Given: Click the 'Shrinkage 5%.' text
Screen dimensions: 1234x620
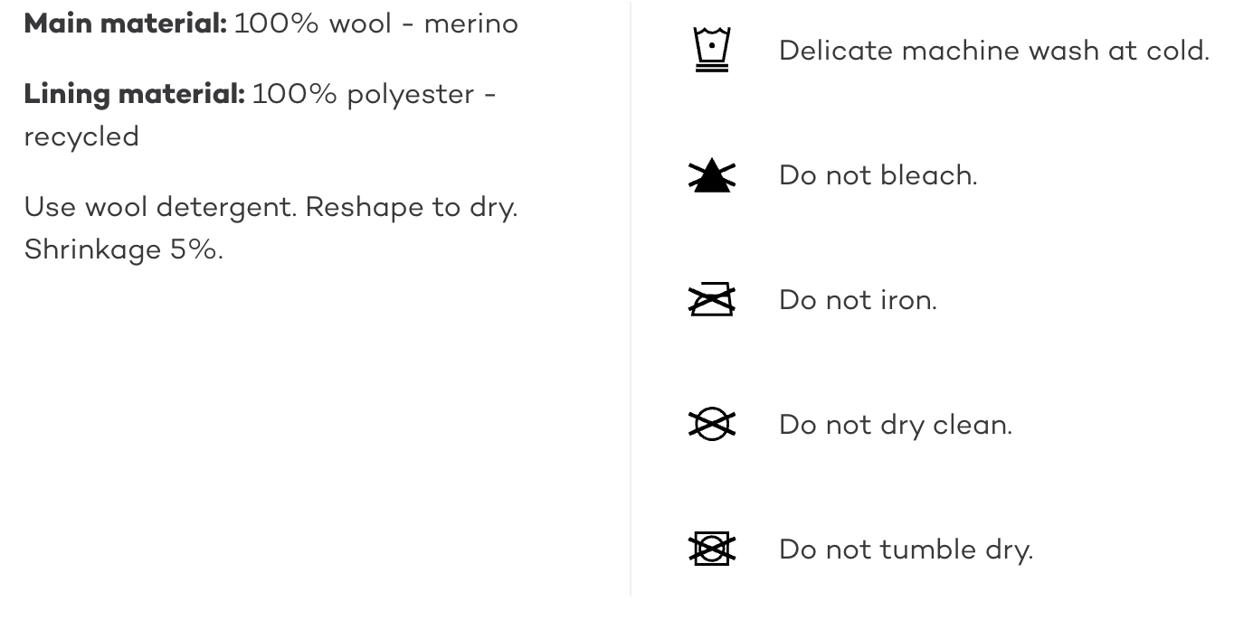Looking at the screenshot, I should click(x=123, y=249).
